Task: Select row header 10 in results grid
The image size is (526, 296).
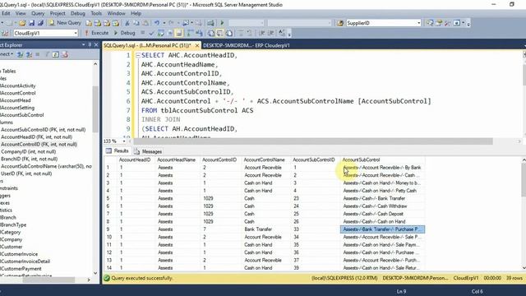Action: [109, 237]
